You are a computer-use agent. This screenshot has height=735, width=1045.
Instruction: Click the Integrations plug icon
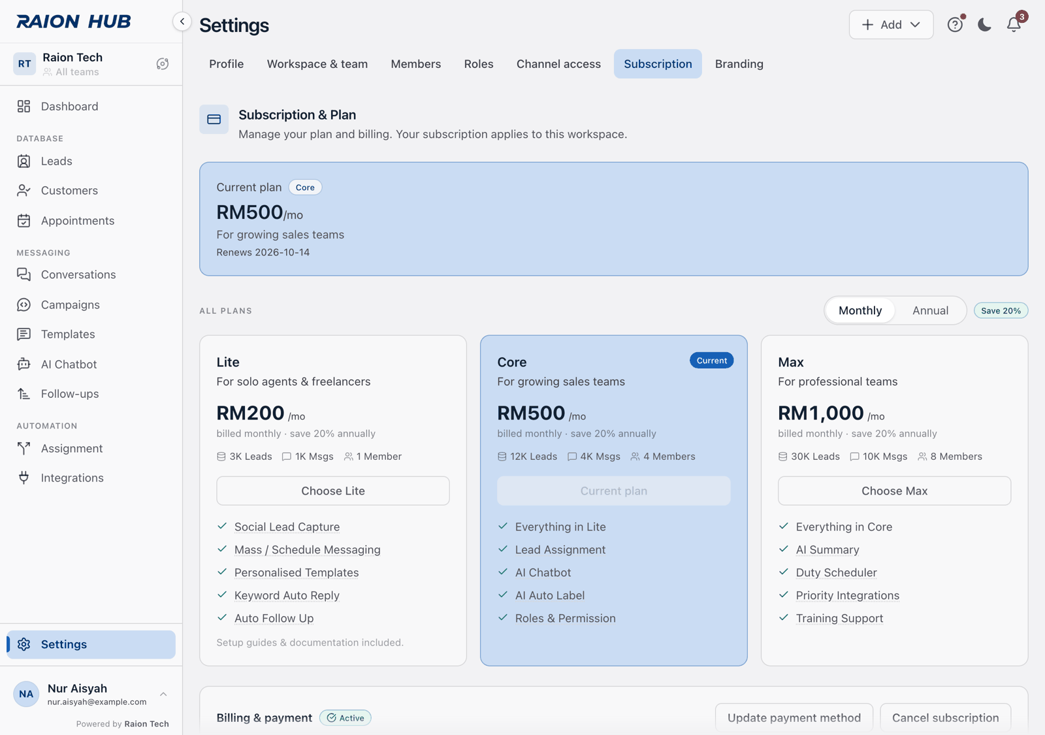pyautogui.click(x=24, y=478)
